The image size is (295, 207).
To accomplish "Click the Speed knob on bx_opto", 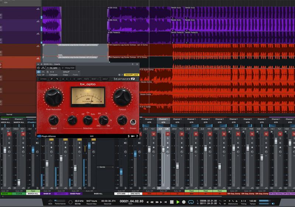I will coord(53,120).
